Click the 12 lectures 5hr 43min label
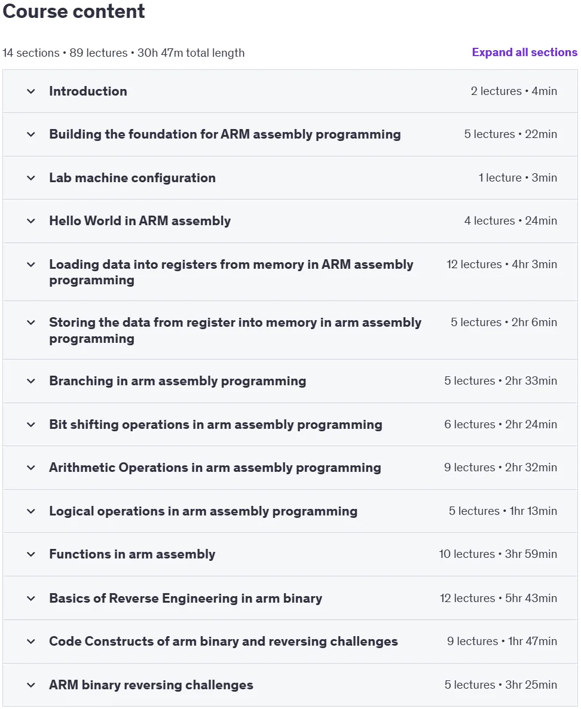This screenshot has height=709, width=581. tap(498, 598)
